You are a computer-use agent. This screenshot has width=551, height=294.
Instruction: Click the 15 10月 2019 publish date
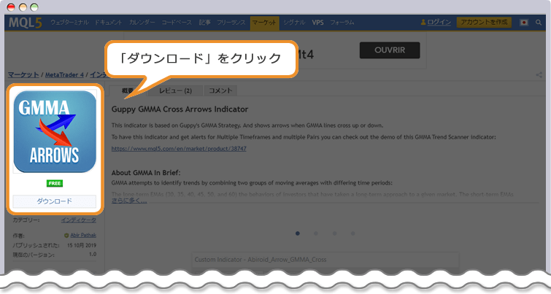pos(82,245)
